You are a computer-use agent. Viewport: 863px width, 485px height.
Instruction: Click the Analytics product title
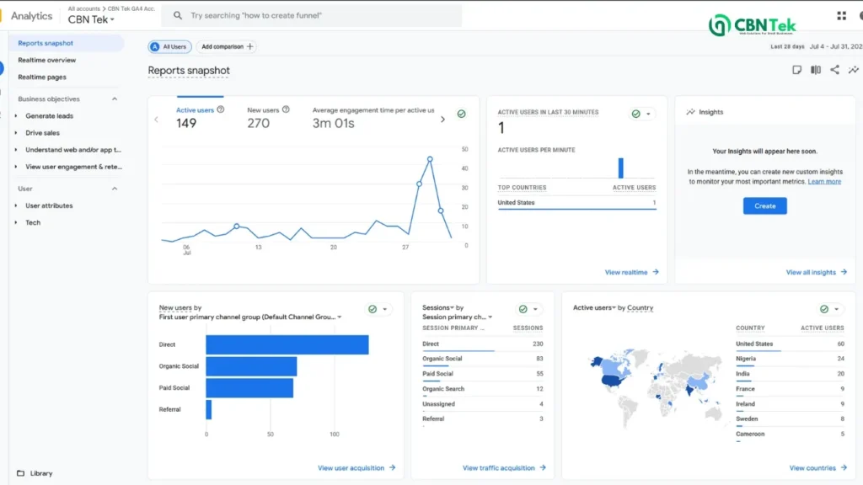click(31, 16)
